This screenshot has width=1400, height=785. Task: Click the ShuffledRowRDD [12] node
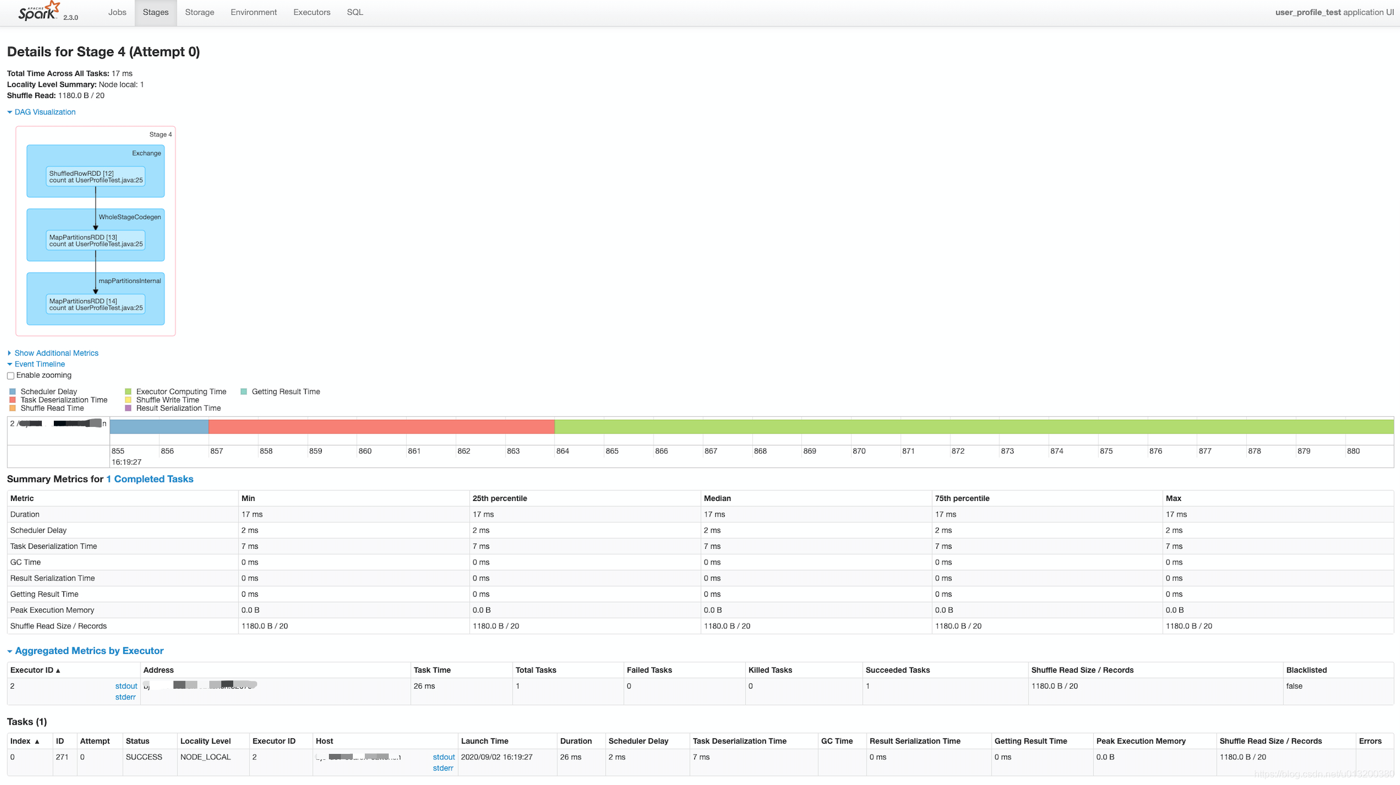(x=96, y=177)
